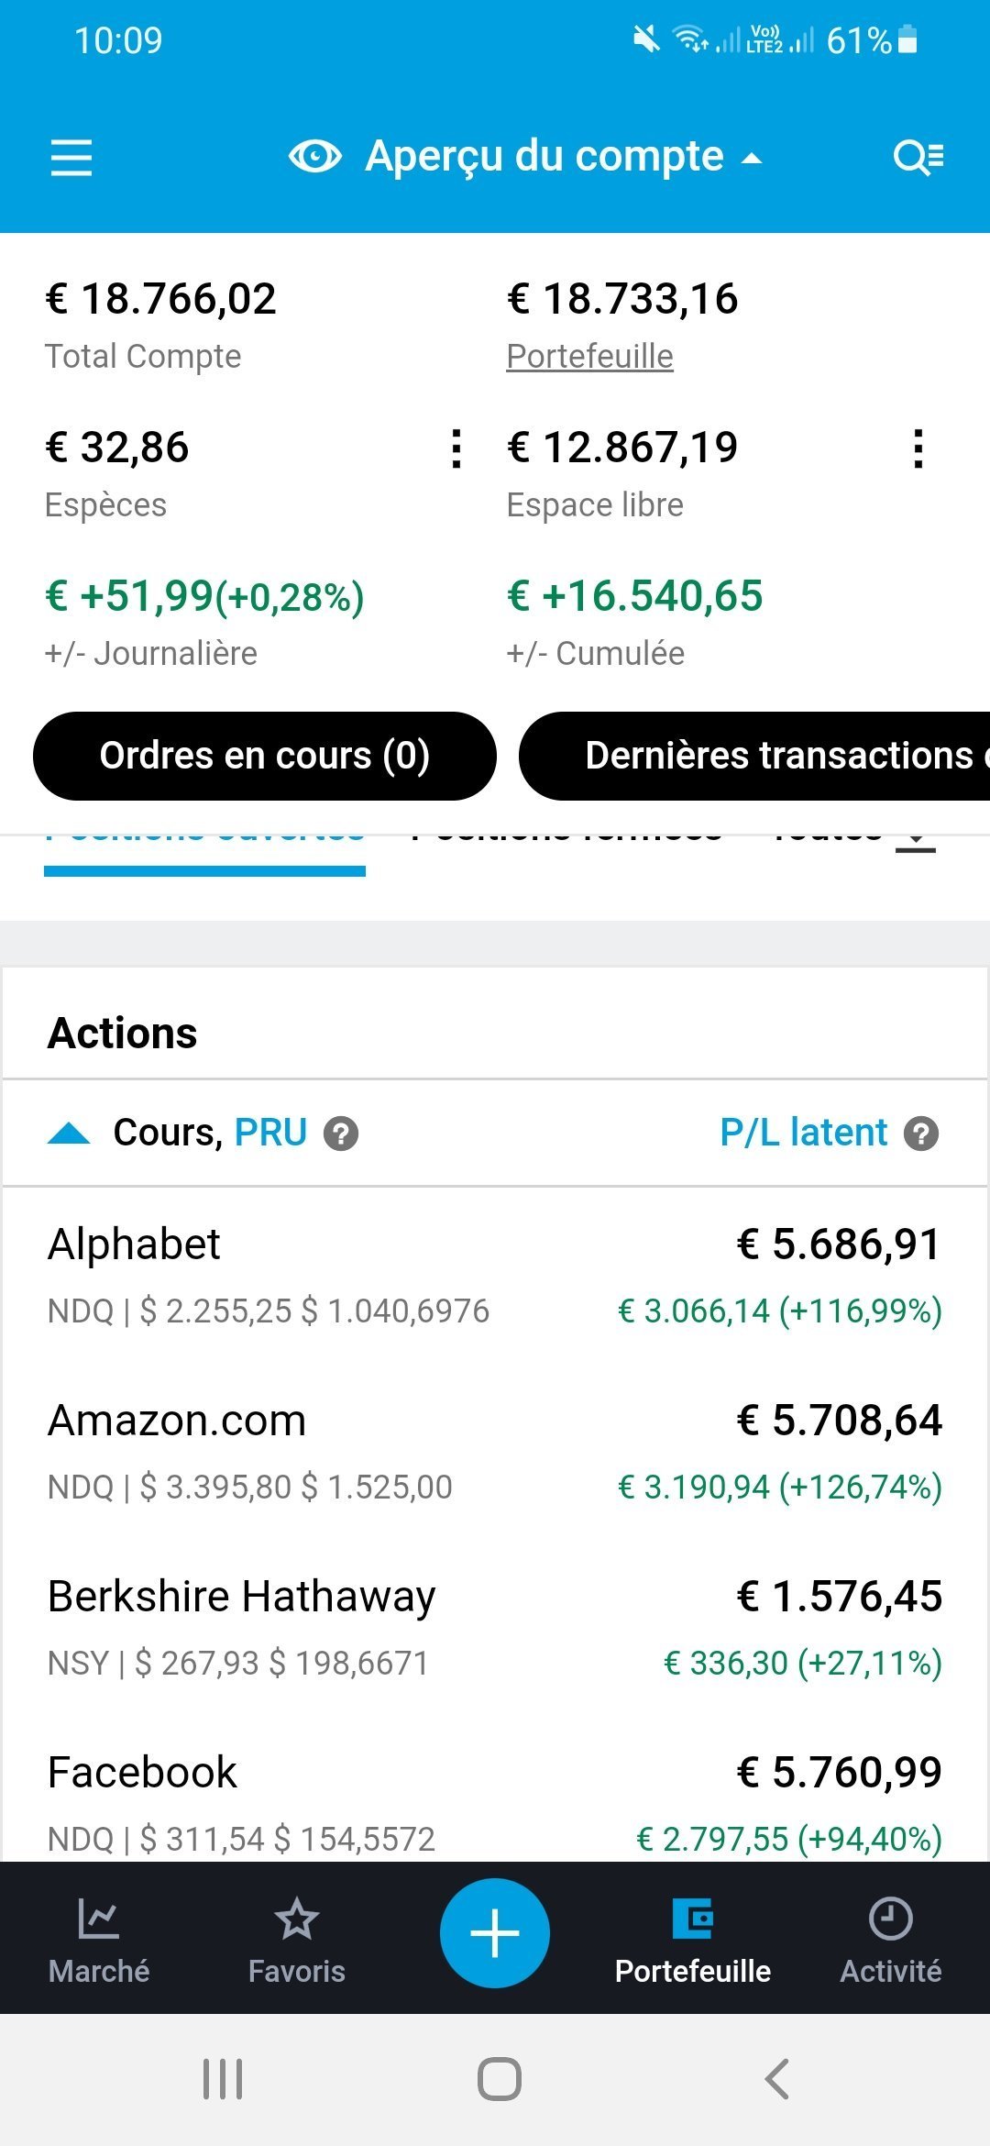
Task: Open the hamburger menu
Action: 71,158
